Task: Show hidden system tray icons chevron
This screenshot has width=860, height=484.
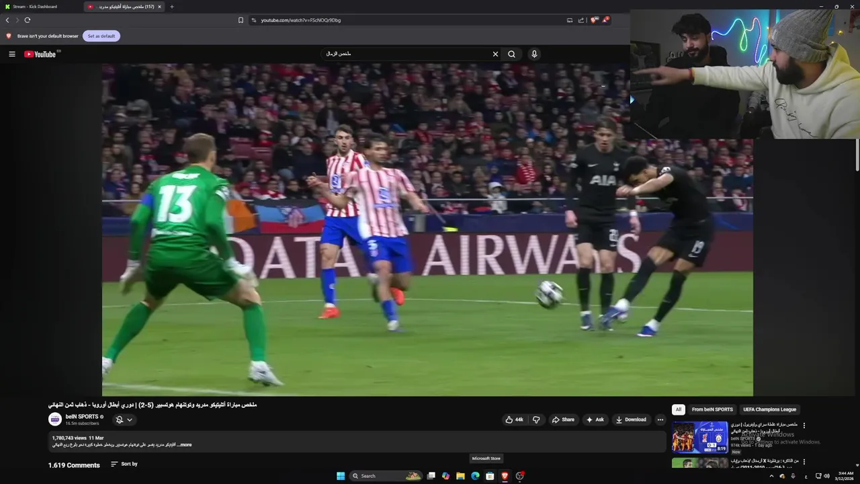Action: coord(771,476)
